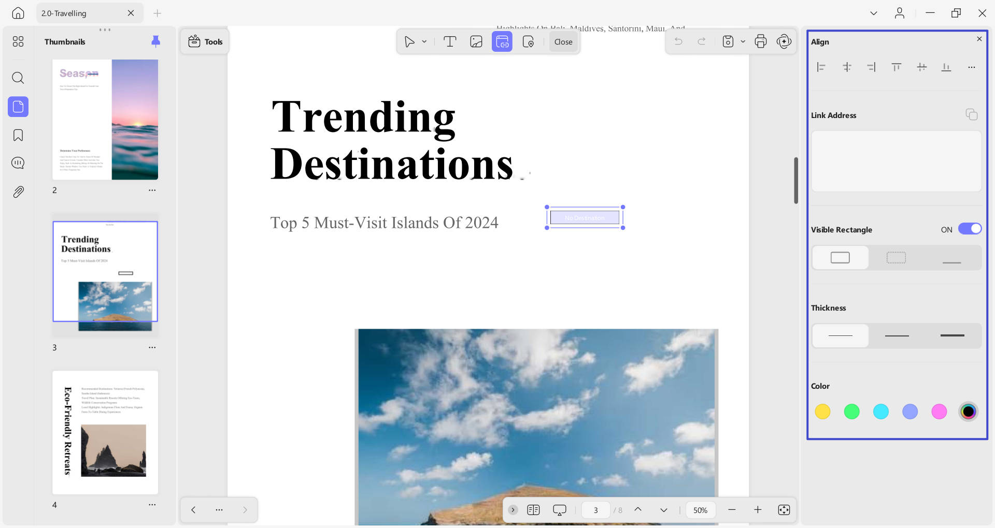The width and height of the screenshot is (995, 528).
Task: Expand the cursor tool dropdown arrow
Action: [424, 42]
